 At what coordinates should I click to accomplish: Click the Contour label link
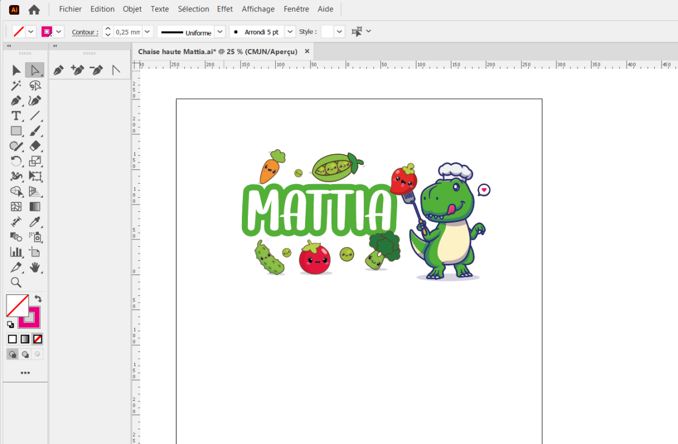(85, 32)
